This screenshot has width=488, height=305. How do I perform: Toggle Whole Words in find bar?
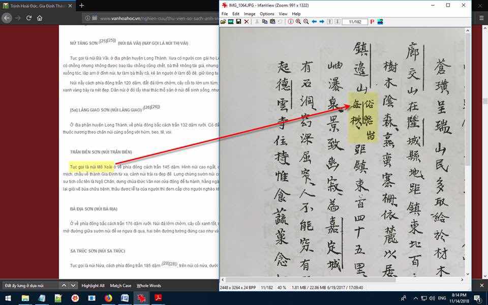pyautogui.click(x=149, y=285)
